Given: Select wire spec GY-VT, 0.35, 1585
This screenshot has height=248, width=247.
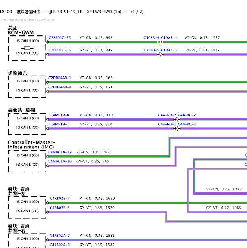Looking at the screenshot, I should [x=97, y=245].
